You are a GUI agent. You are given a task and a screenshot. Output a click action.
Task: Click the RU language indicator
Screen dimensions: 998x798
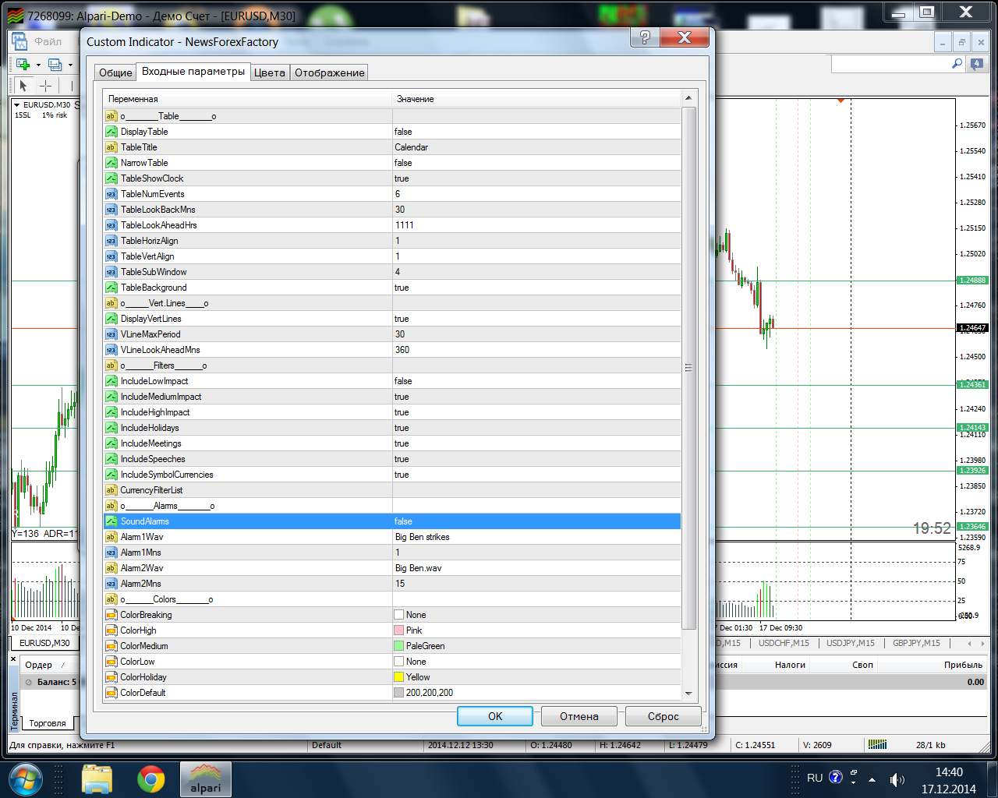point(815,778)
